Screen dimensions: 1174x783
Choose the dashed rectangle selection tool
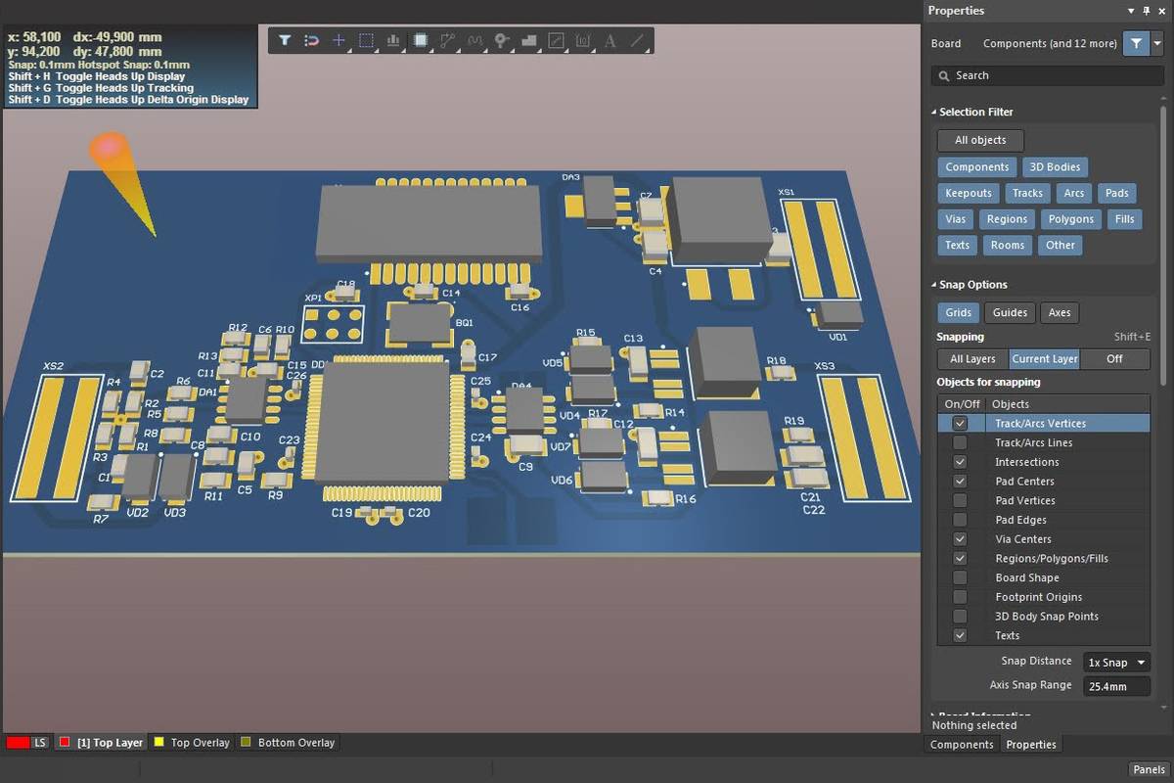(x=366, y=41)
